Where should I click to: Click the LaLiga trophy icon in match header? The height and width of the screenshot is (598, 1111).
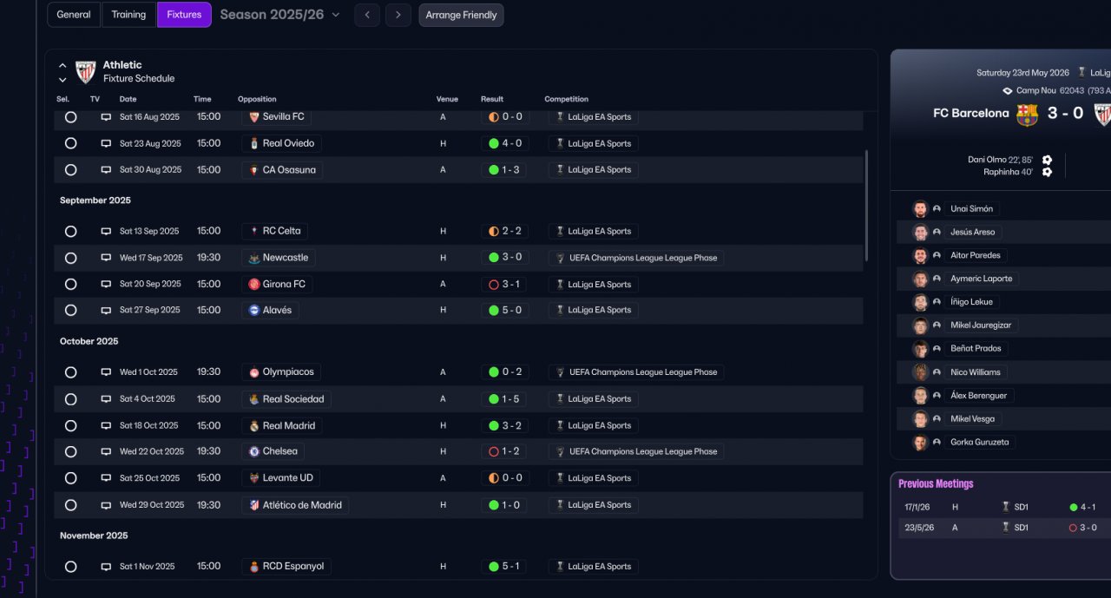[1081, 72]
